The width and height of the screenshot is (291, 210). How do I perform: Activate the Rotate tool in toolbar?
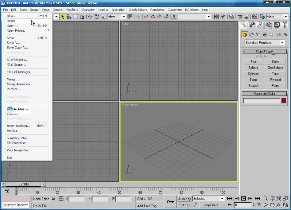click(x=97, y=17)
